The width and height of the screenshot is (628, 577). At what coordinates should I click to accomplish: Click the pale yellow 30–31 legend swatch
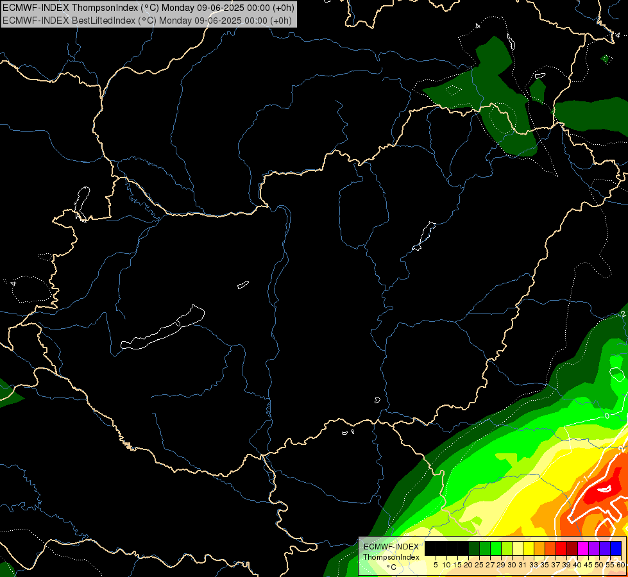[518, 548]
